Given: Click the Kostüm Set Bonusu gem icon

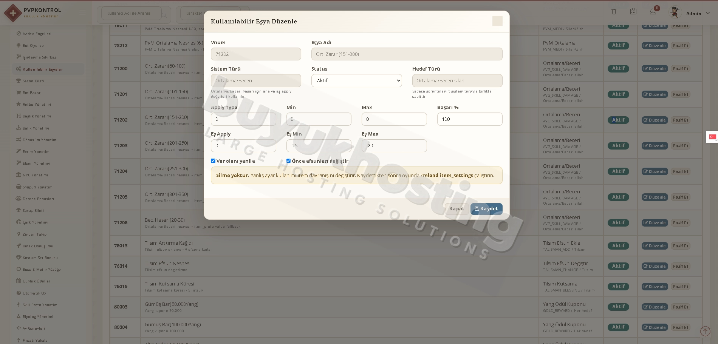Looking at the screenshot, I should 19,258.
